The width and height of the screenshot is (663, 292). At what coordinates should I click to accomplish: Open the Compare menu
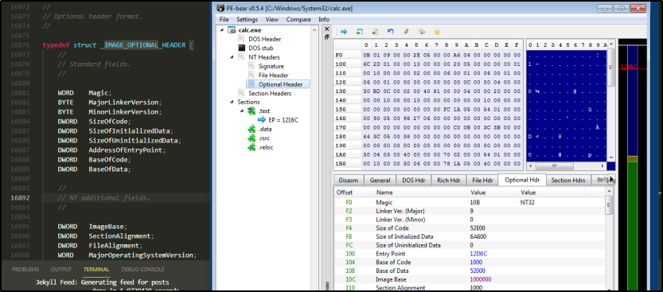coord(298,19)
